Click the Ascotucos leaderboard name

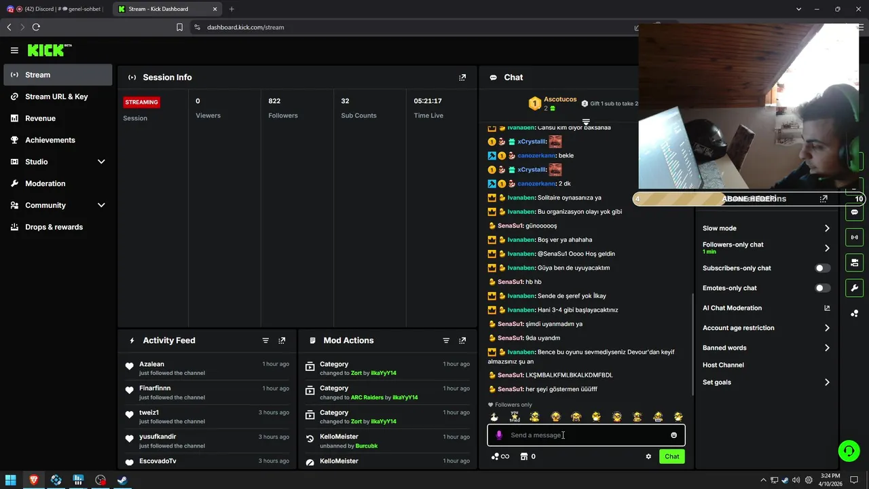point(560,99)
